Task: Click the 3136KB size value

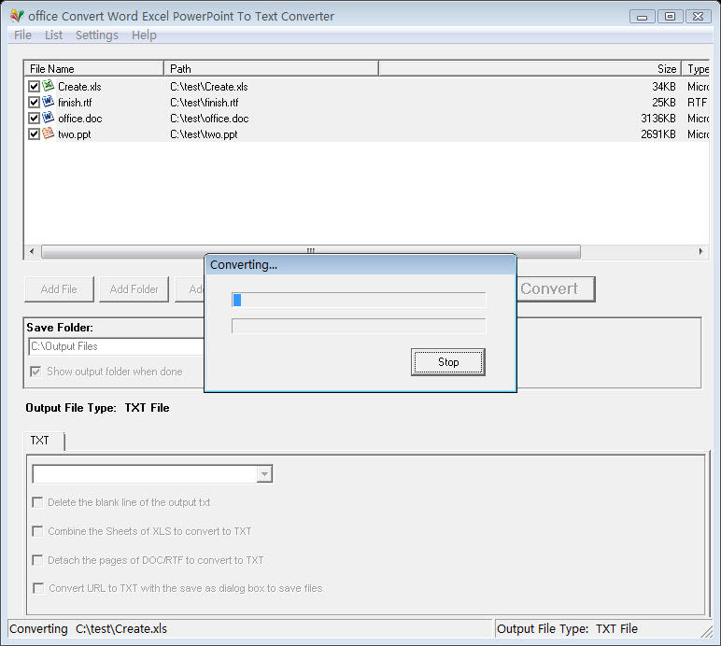Action: (658, 119)
